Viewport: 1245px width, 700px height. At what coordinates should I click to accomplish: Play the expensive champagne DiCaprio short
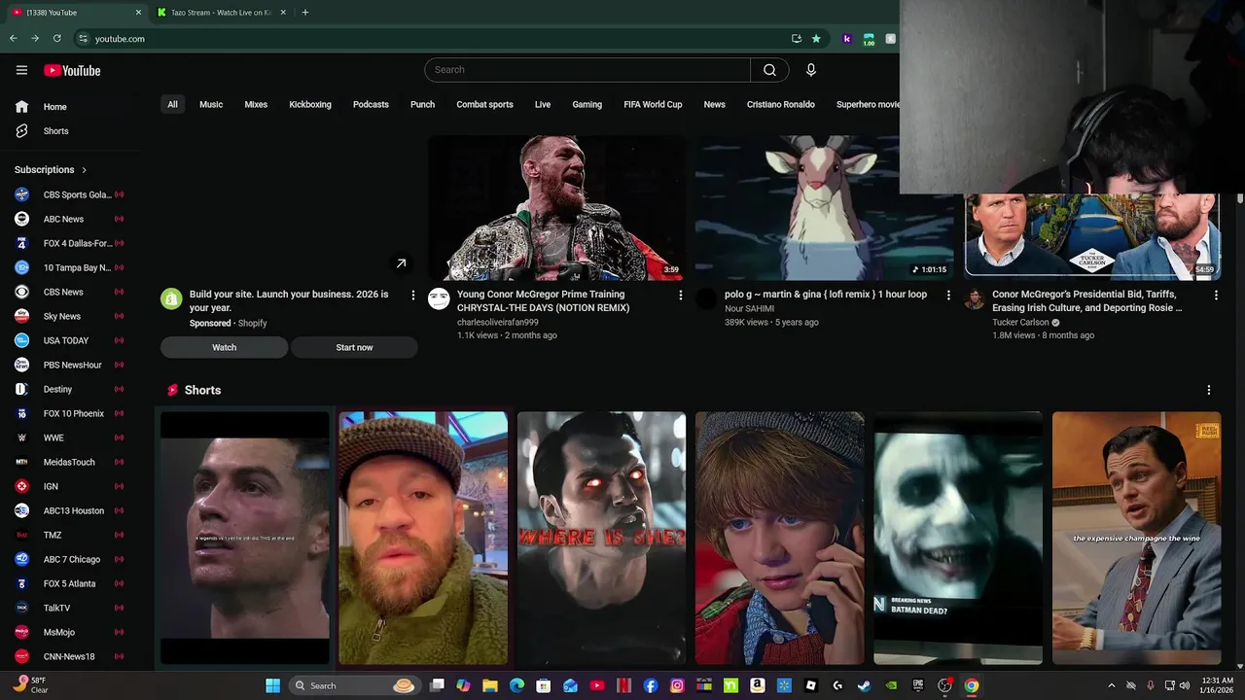1136,538
